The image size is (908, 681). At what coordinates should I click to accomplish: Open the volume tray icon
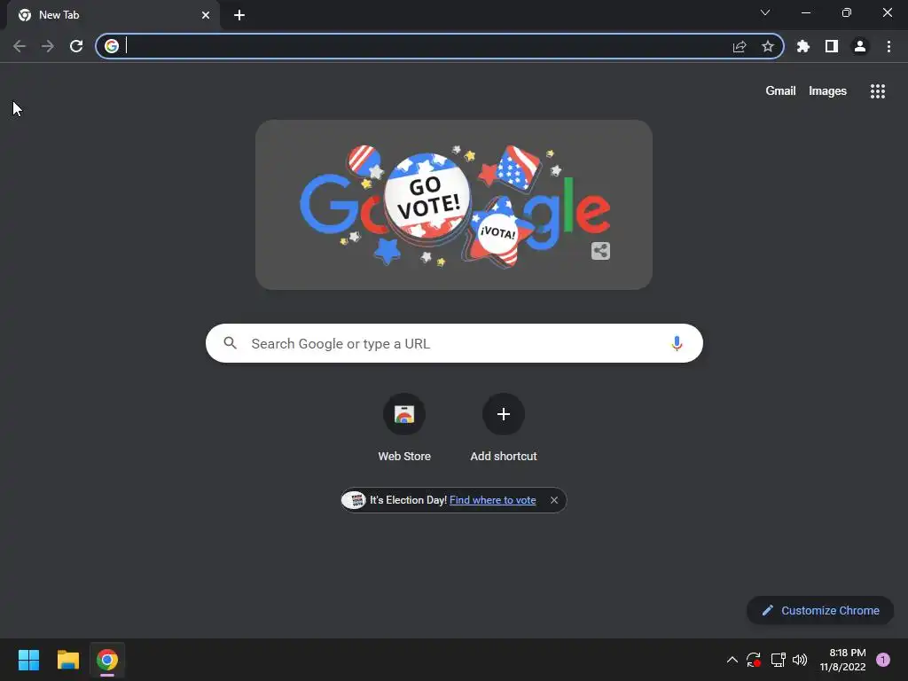800,660
